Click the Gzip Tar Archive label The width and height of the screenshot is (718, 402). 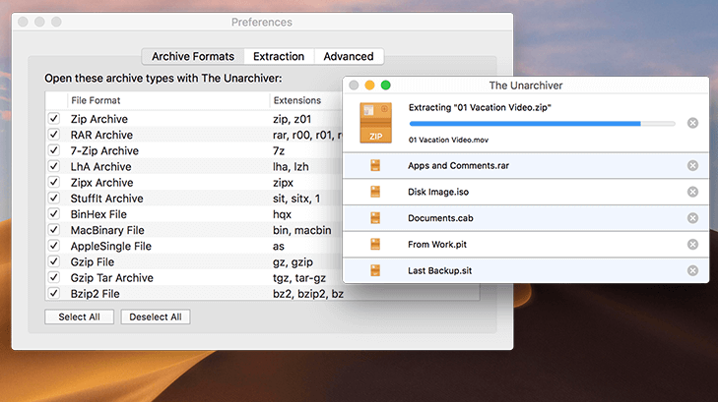(x=111, y=278)
